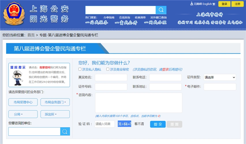Go to 首页 in breadcrumb

pos(31,35)
